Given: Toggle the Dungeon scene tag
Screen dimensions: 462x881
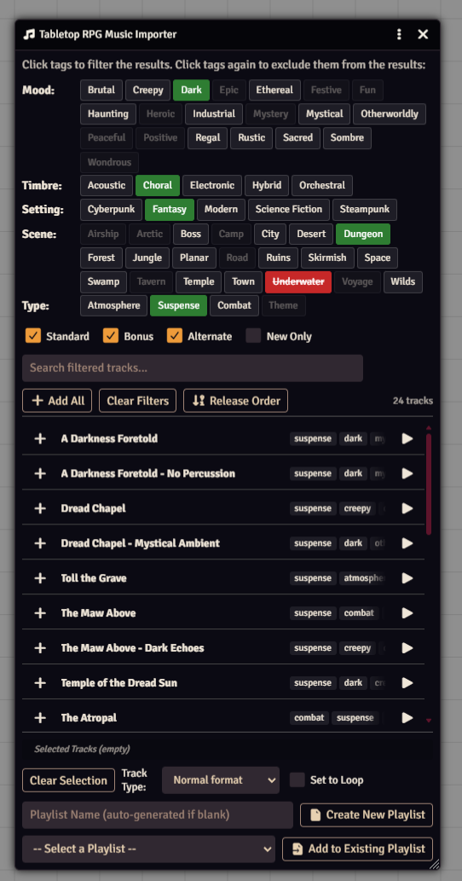Looking at the screenshot, I should (x=362, y=234).
